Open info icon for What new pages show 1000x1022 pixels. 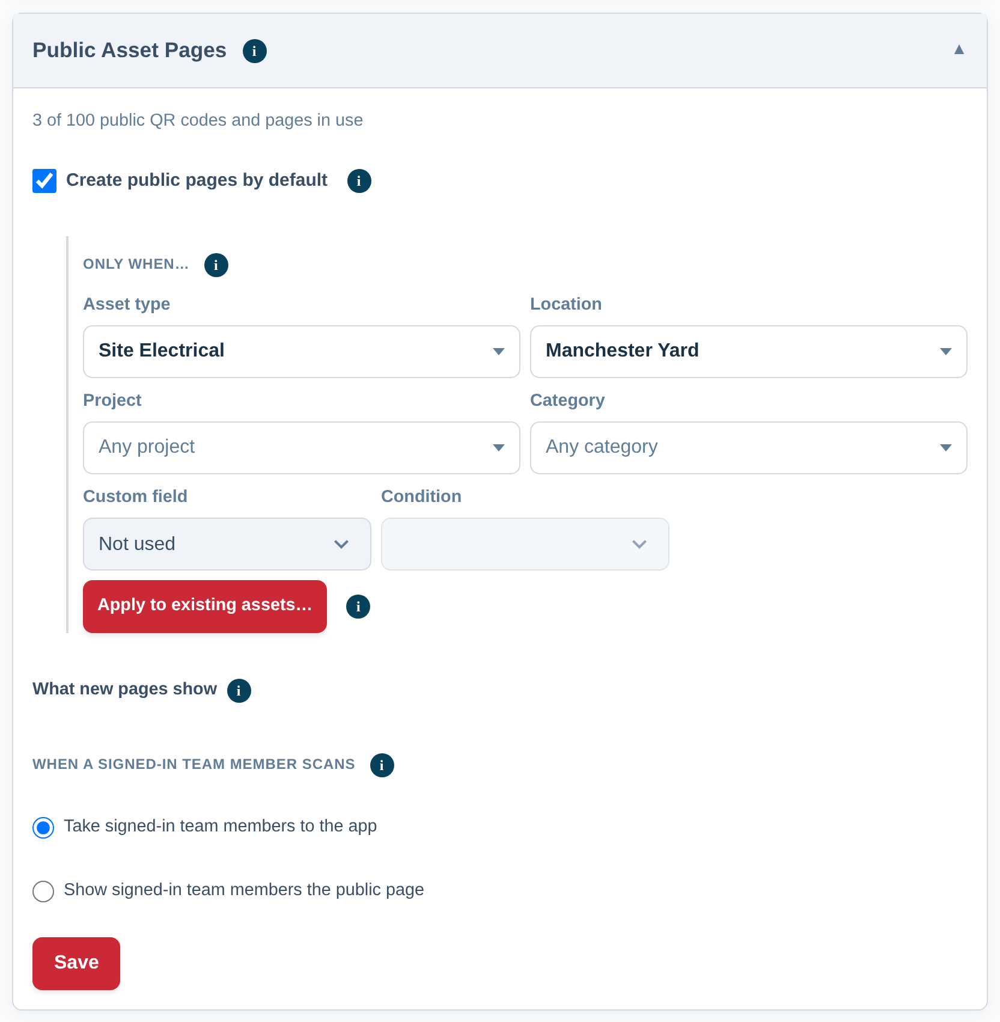pos(239,691)
